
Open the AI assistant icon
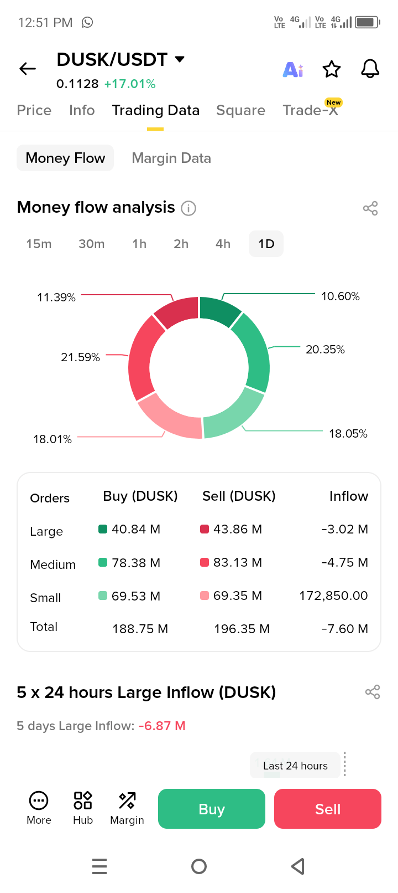pyautogui.click(x=293, y=69)
